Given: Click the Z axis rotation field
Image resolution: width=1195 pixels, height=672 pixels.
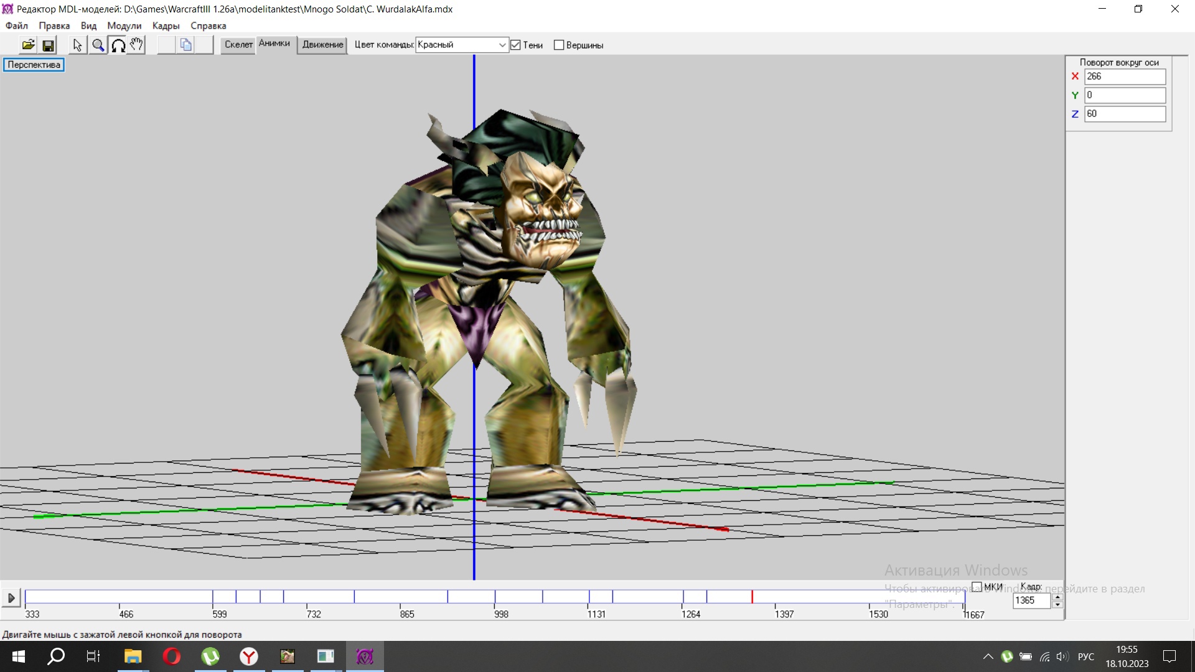Looking at the screenshot, I should pos(1125,114).
